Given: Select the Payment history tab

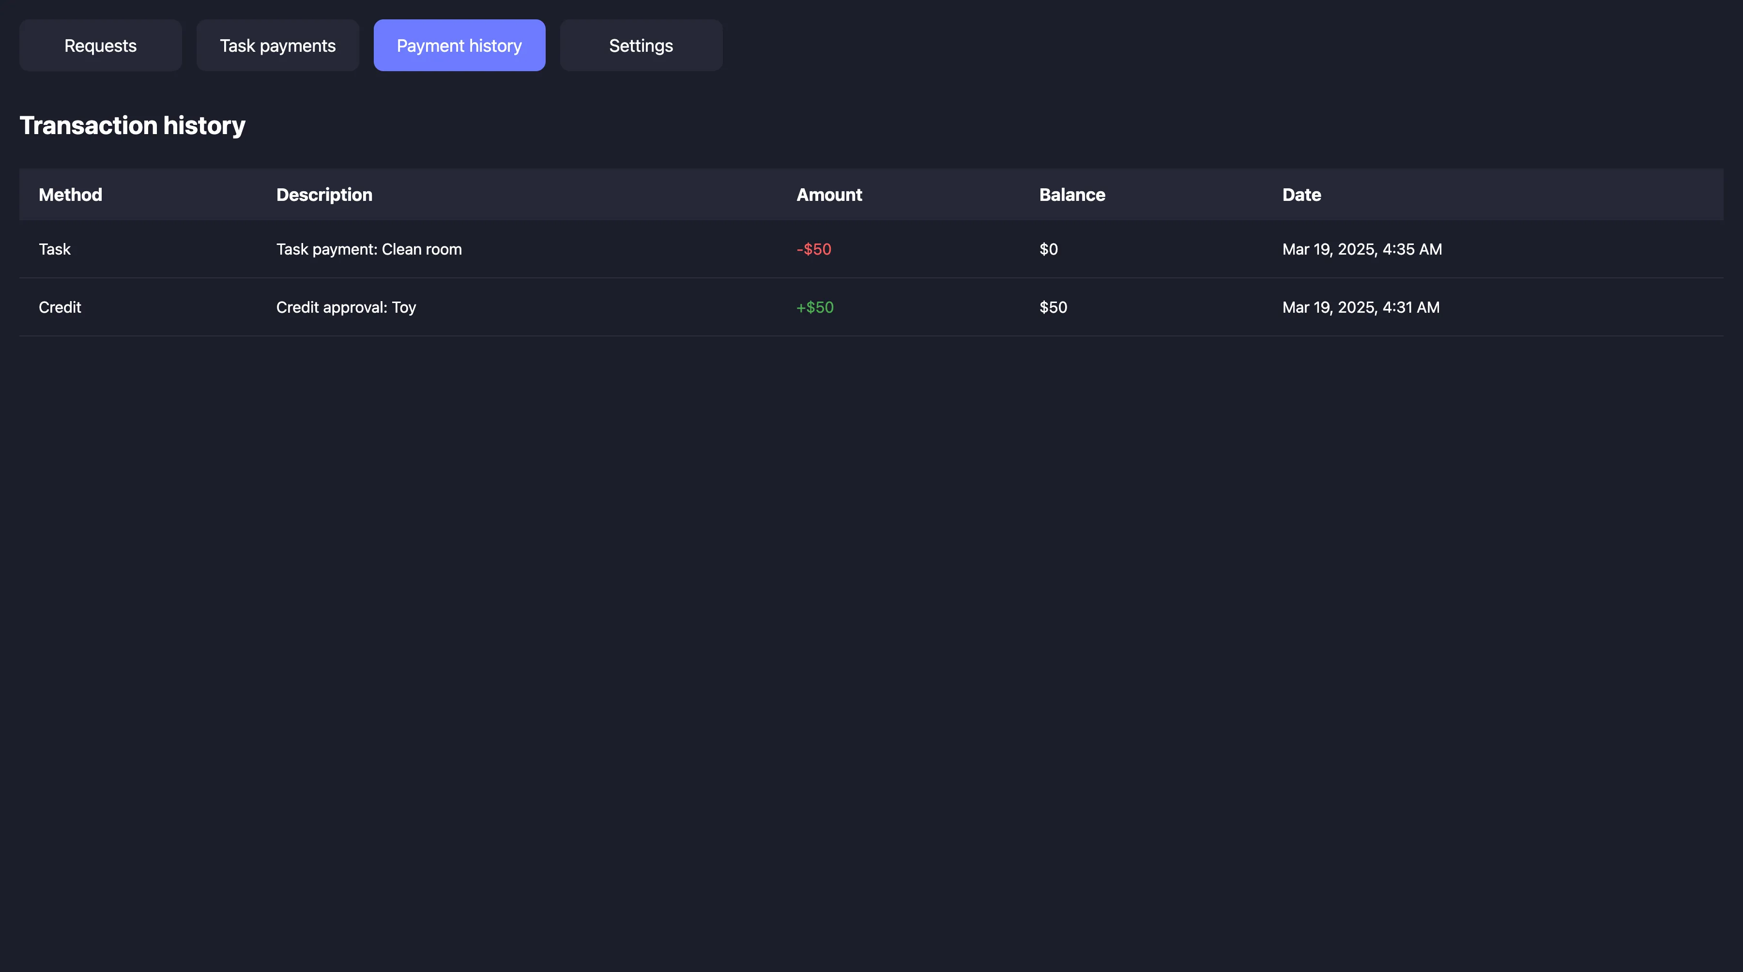Looking at the screenshot, I should pos(459,46).
